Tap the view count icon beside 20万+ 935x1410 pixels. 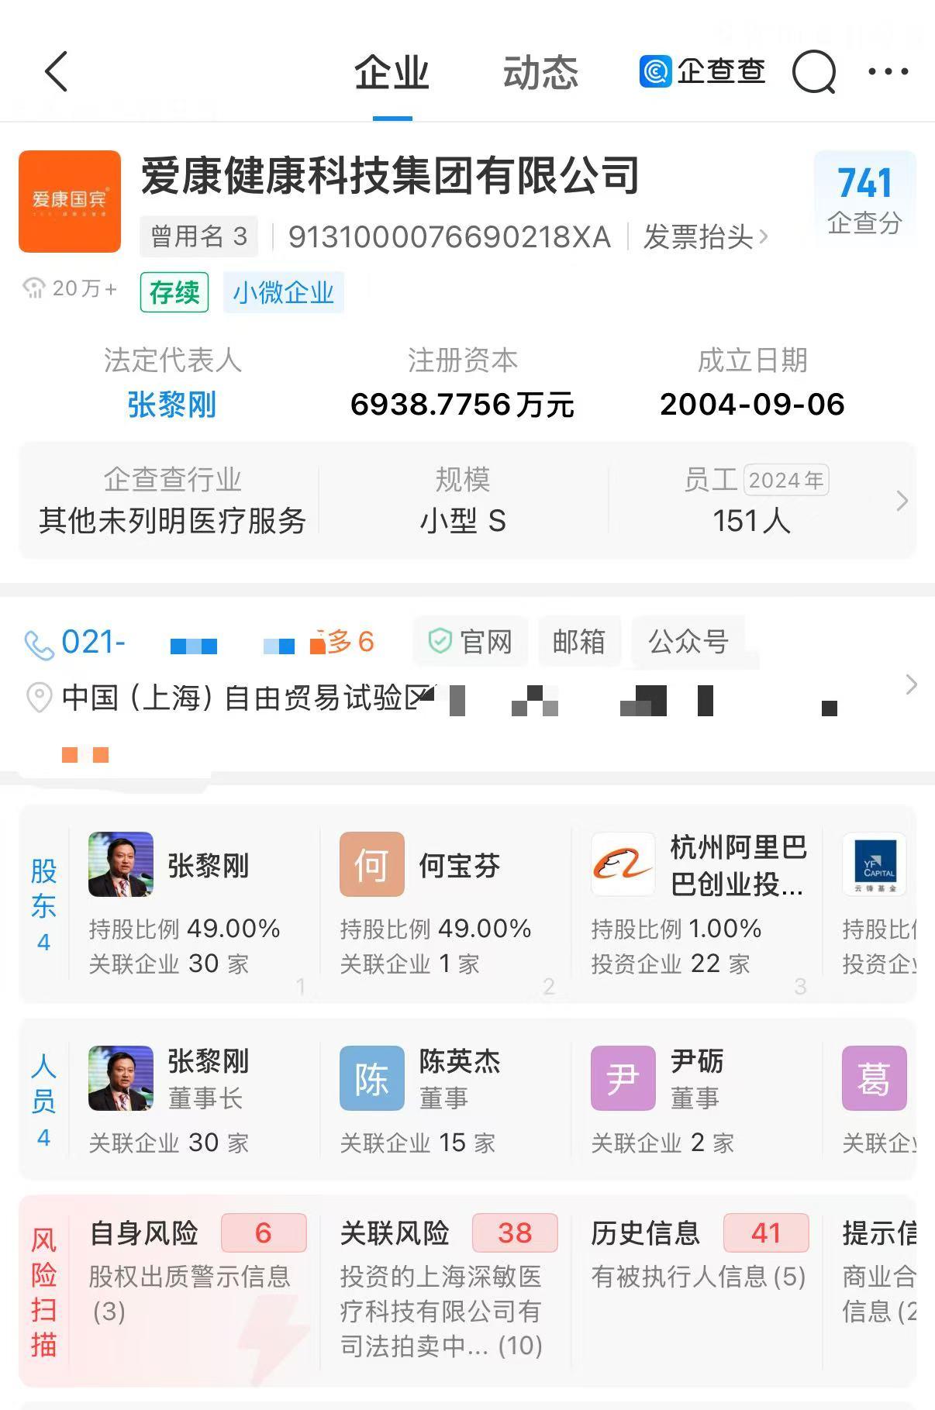(34, 289)
